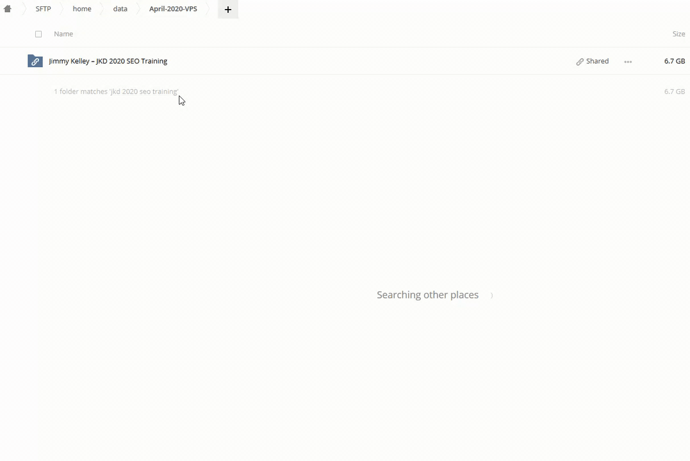Sort files by the Size column
The width and height of the screenshot is (690, 461).
tap(678, 34)
